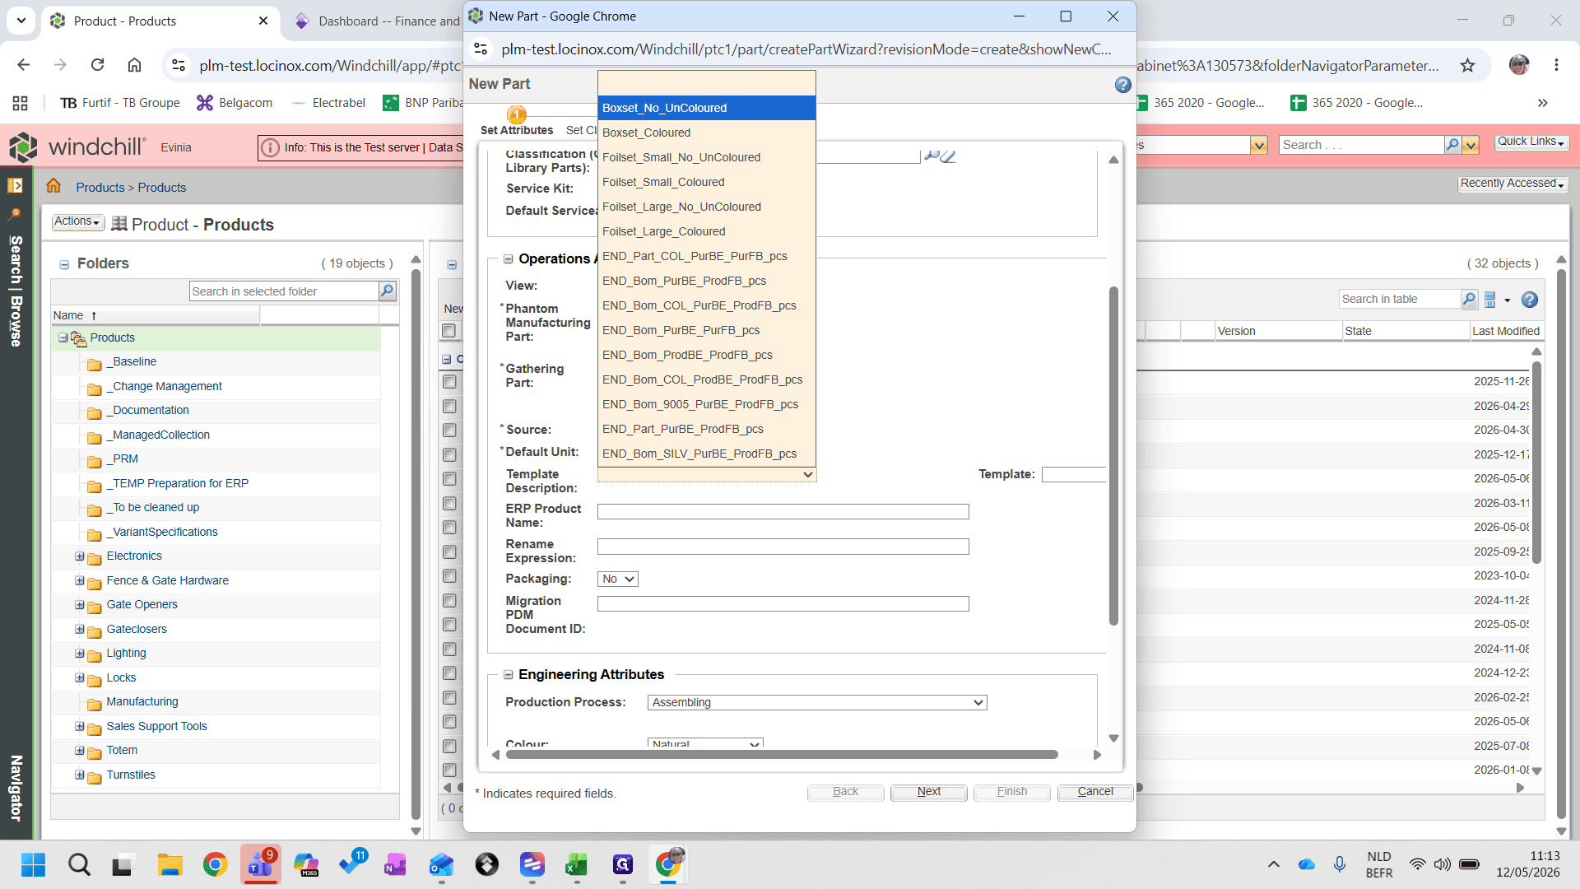
Task: Open Outlook from the taskbar
Action: click(x=441, y=864)
